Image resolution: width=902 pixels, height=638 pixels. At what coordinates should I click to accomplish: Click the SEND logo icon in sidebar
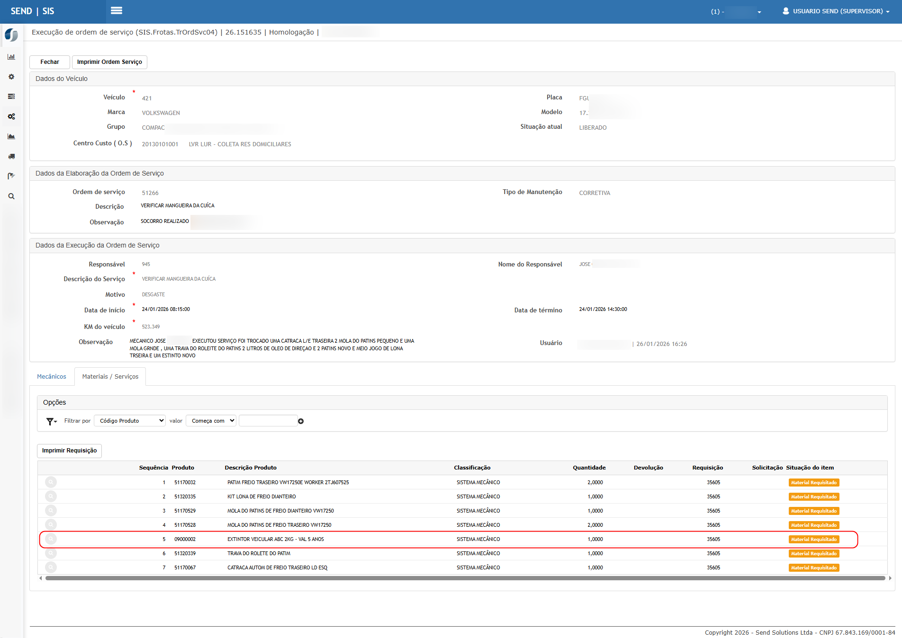tap(11, 35)
